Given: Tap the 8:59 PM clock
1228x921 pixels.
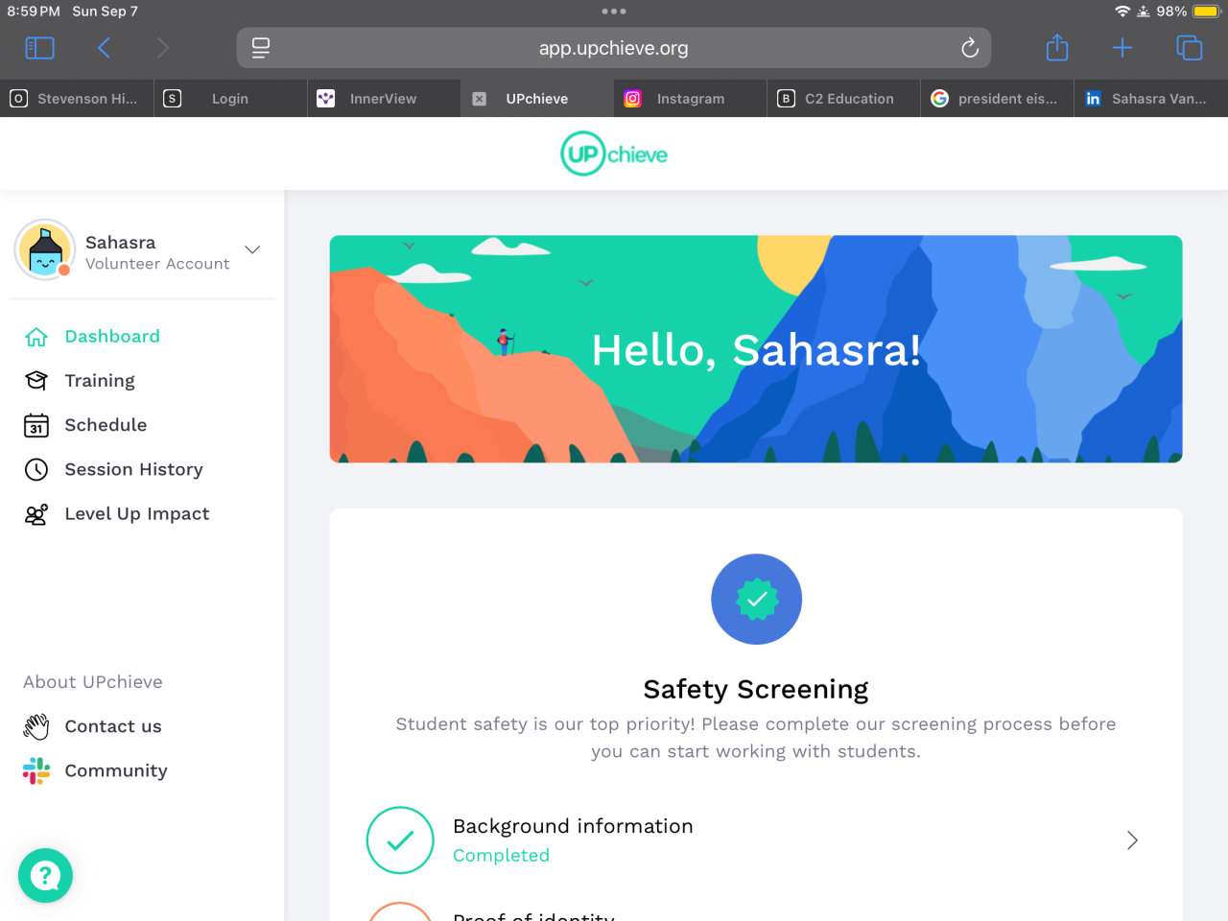Looking at the screenshot, I should point(34,12).
